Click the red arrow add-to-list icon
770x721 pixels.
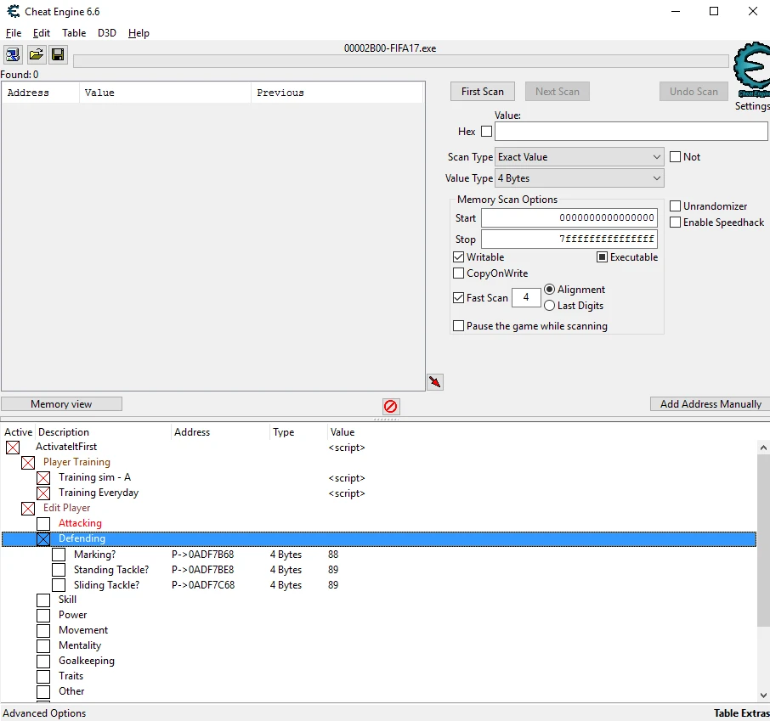[435, 382]
